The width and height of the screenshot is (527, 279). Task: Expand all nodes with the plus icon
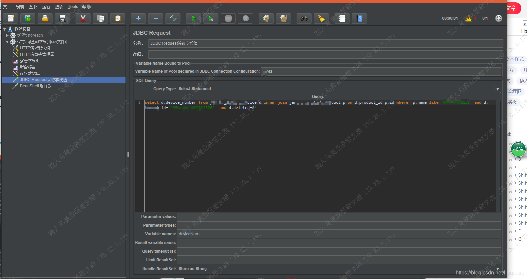coord(138,18)
